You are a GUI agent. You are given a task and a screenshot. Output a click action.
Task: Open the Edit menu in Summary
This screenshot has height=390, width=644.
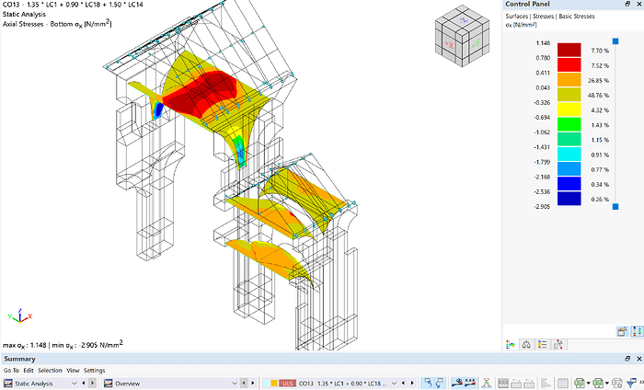click(29, 371)
